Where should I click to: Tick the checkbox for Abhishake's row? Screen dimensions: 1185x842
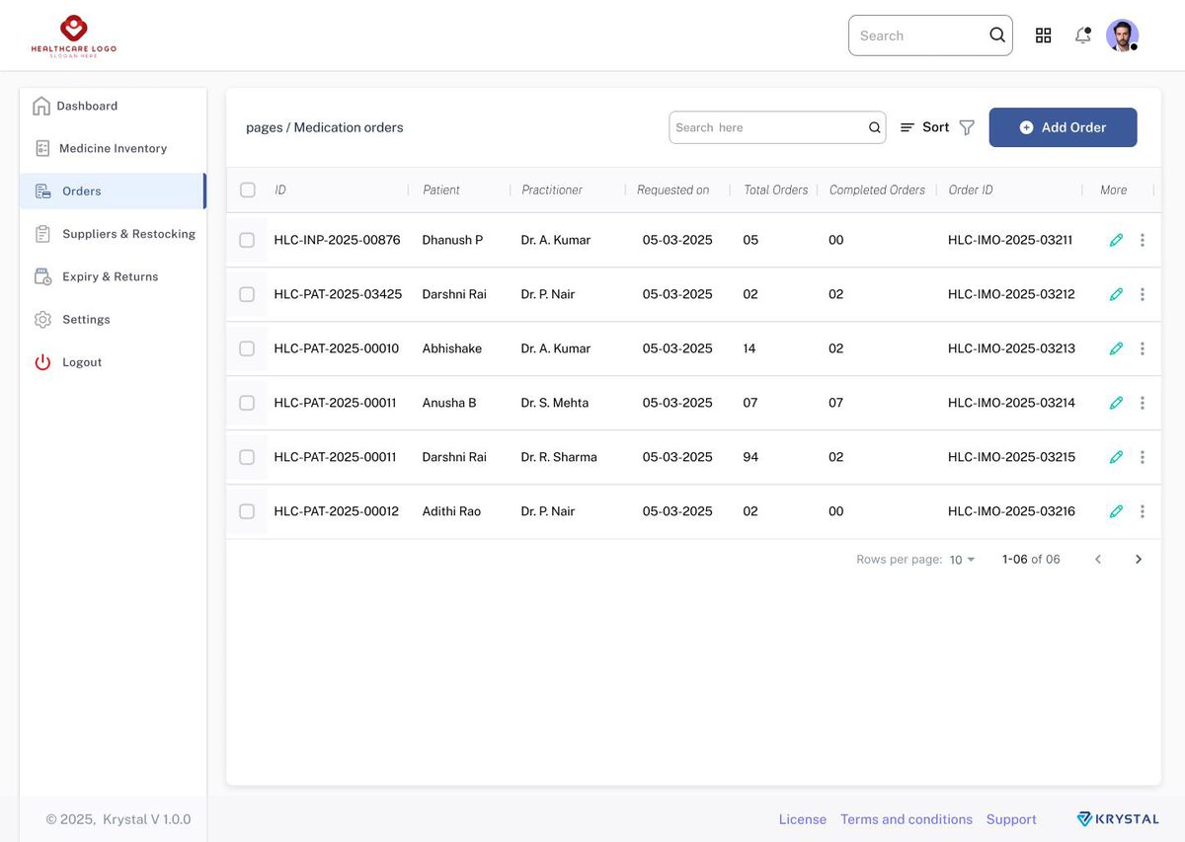pos(247,348)
